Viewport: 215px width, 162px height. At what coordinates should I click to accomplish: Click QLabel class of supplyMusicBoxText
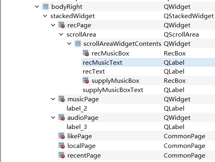tap(174, 90)
